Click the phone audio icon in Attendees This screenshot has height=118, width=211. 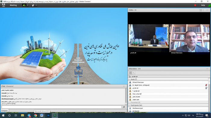pos(130,76)
